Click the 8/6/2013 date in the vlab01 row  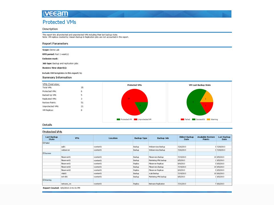[224, 174]
